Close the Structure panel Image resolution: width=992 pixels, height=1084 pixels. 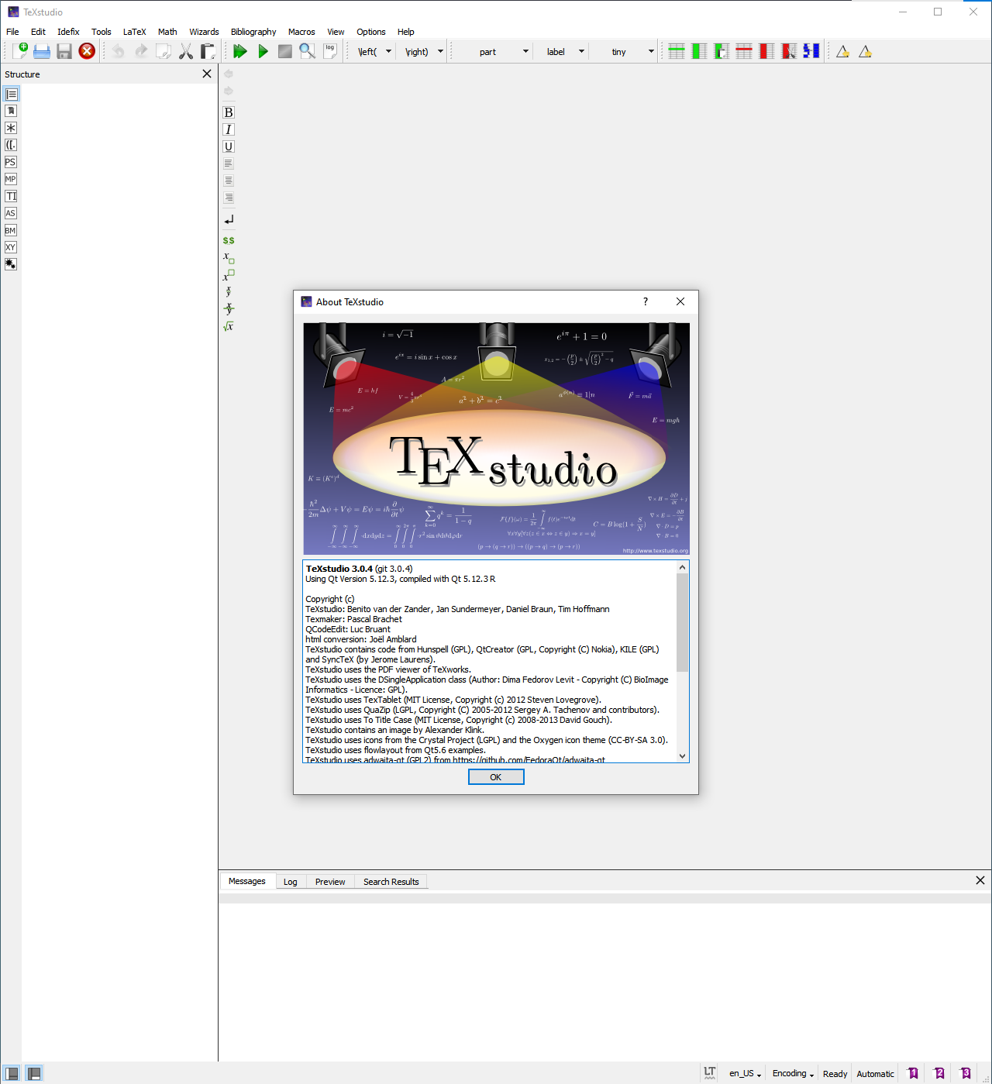coord(206,74)
